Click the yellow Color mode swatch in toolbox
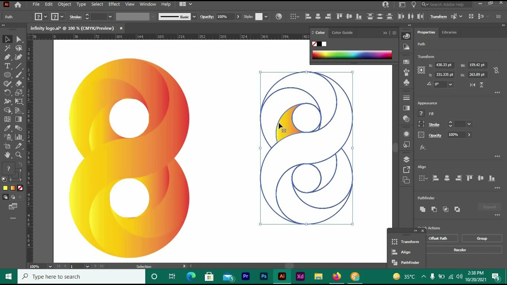The image size is (507, 285). pyautogui.click(x=5, y=188)
